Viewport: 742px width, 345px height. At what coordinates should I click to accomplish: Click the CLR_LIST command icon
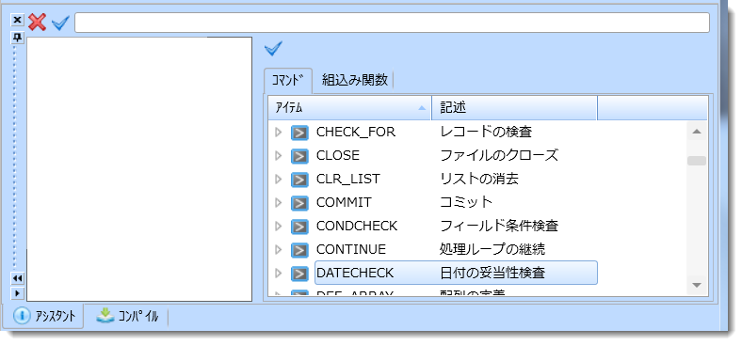click(x=299, y=180)
